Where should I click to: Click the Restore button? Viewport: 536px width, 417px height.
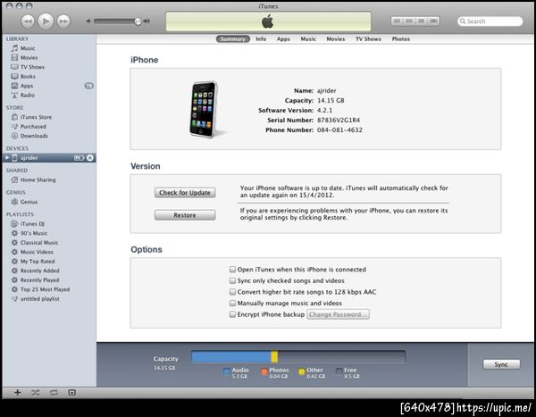(185, 215)
